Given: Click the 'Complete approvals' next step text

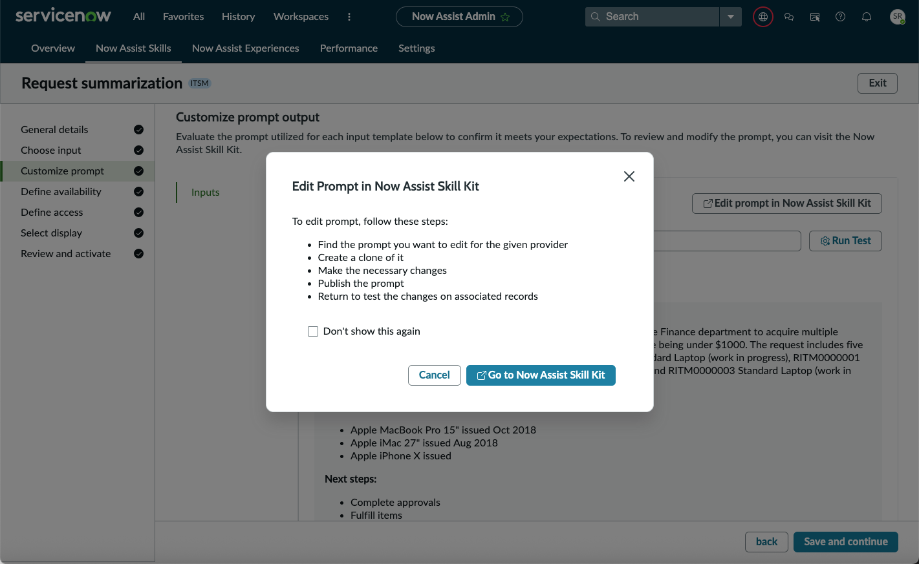Looking at the screenshot, I should [x=395, y=503].
